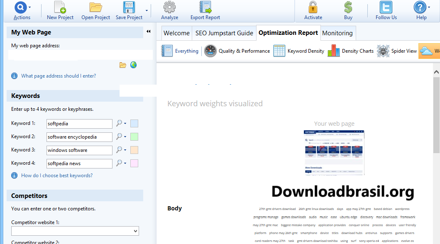Expand the Actions dropdown arrow
Viewport: 440px width, 244px height.
[x=30, y=7]
